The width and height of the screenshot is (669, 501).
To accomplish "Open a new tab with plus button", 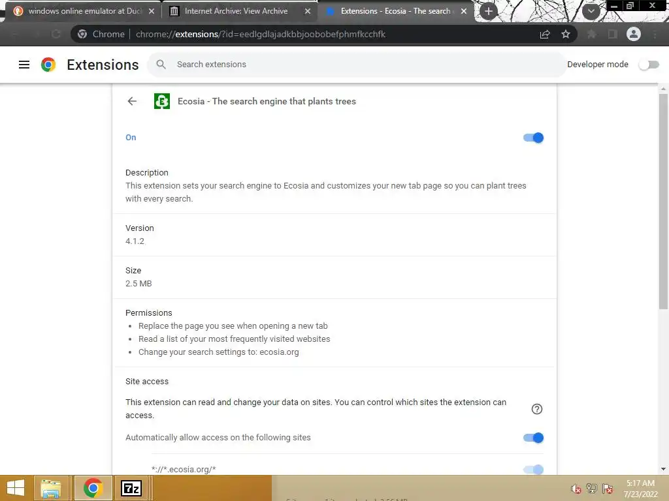I will (489, 11).
